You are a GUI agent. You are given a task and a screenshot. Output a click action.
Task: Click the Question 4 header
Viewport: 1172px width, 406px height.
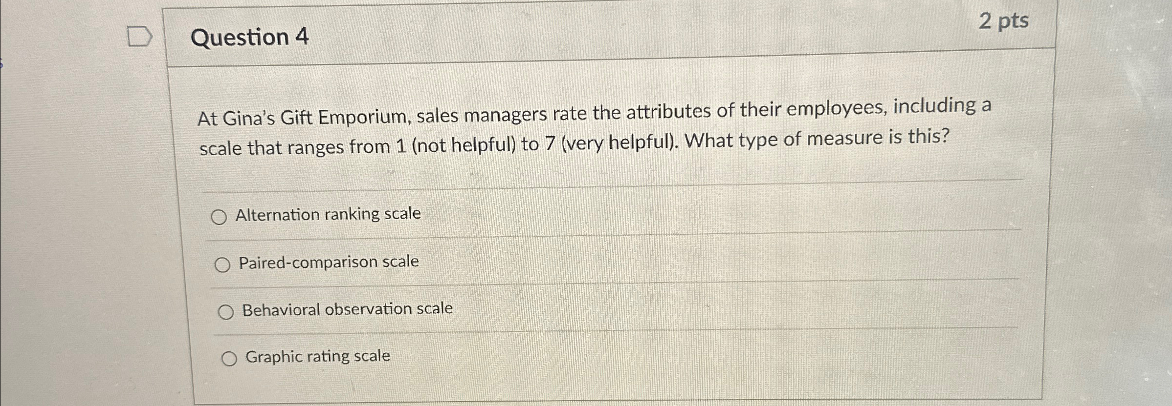250,37
